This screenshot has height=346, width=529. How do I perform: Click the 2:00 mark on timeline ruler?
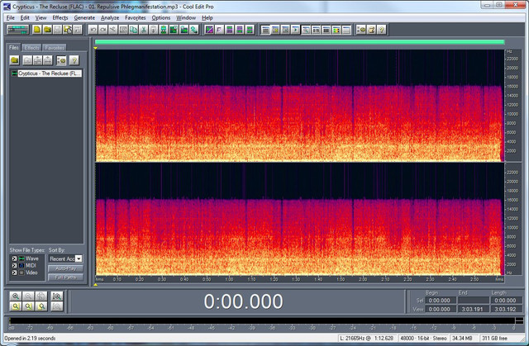[363, 279]
